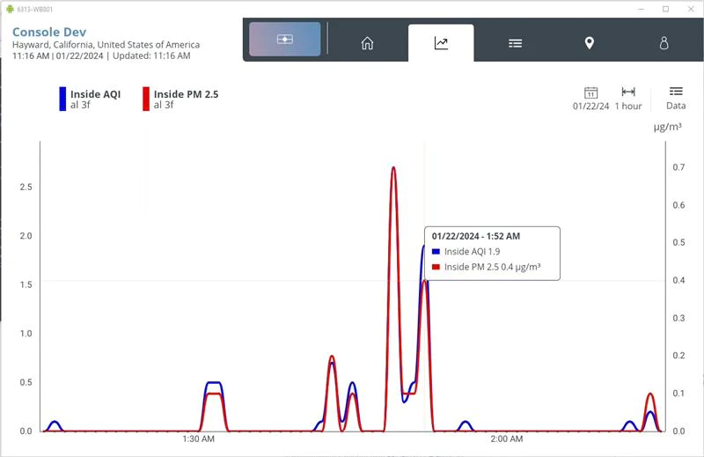The image size is (704, 457).
Task: Click the 01/22/24 date label
Action: [x=590, y=107]
